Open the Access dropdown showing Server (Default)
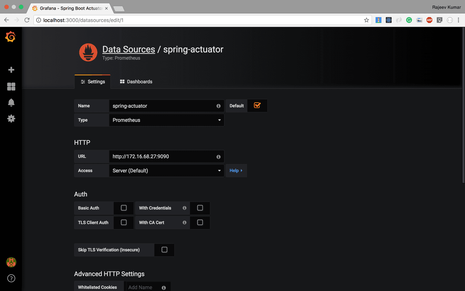The width and height of the screenshot is (465, 291). 167,170
